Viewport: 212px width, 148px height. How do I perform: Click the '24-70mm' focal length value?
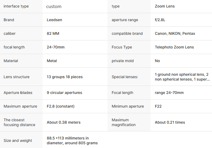(55, 47)
